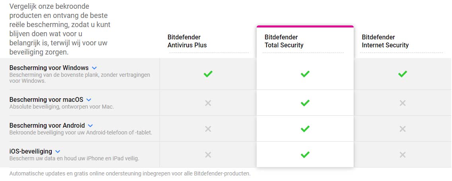Expand Bescherming voor Android chevron
The image size is (452, 181).
pyautogui.click(x=90, y=126)
